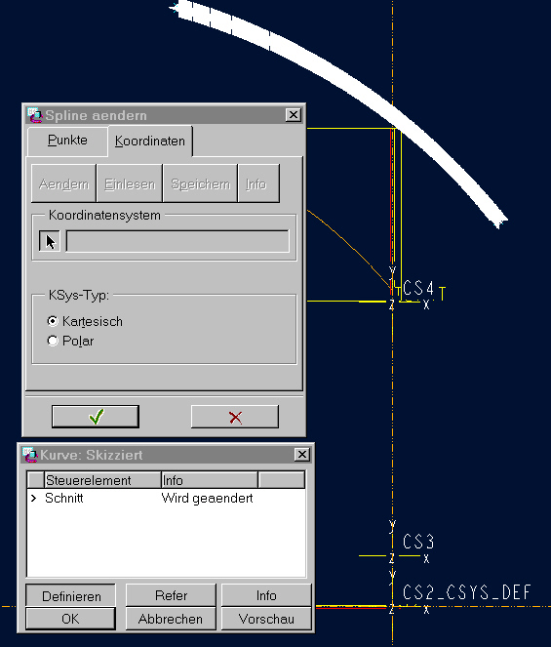Activate the coordinate system selection arrow
The height and width of the screenshot is (647, 551).
50,241
